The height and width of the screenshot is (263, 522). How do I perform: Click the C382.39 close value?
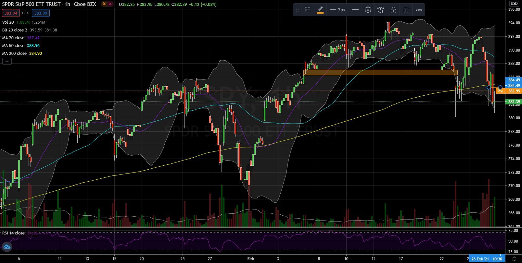tap(179, 5)
